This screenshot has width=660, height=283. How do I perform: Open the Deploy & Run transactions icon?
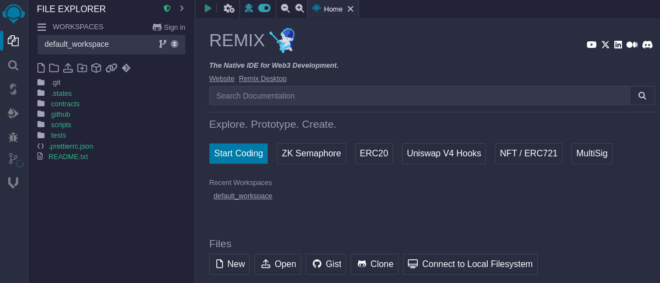coord(13,113)
